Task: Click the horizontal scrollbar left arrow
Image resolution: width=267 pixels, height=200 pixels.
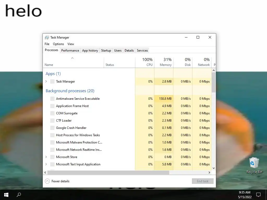Action: coord(45,172)
